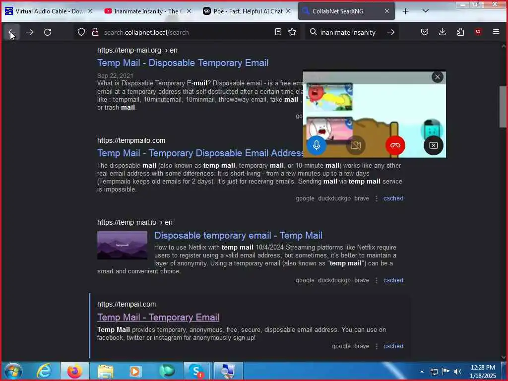Click the temp-mail.io result thumbnail
Image resolution: width=508 pixels, height=381 pixels.
coord(122,245)
